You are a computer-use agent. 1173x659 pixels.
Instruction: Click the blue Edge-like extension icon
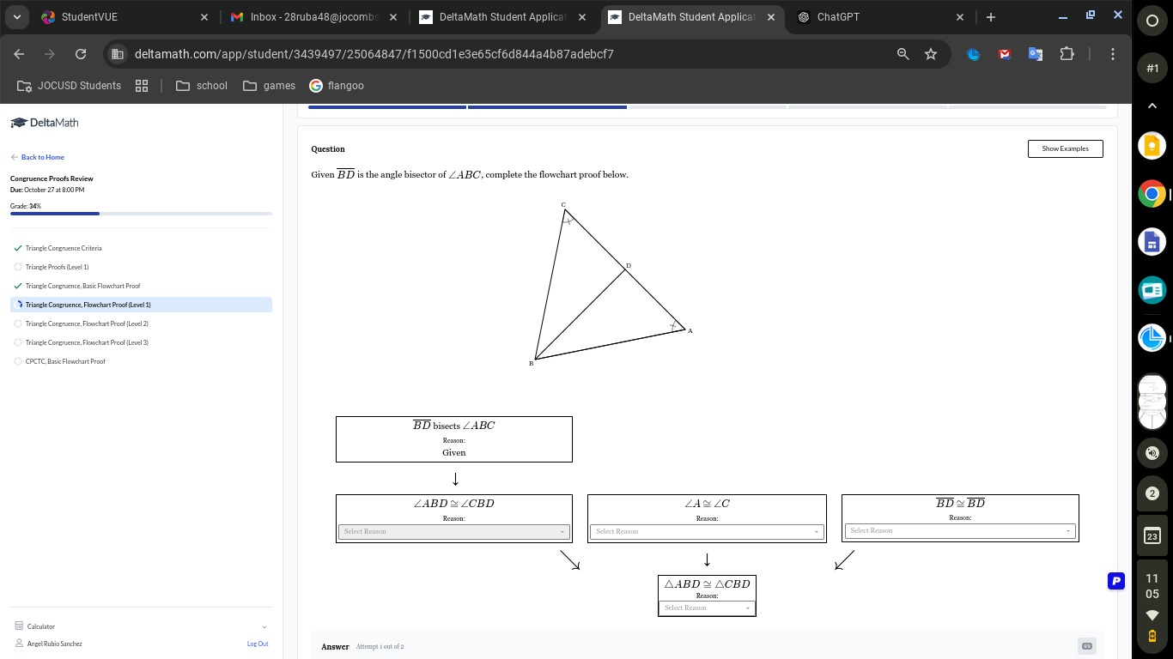974,54
